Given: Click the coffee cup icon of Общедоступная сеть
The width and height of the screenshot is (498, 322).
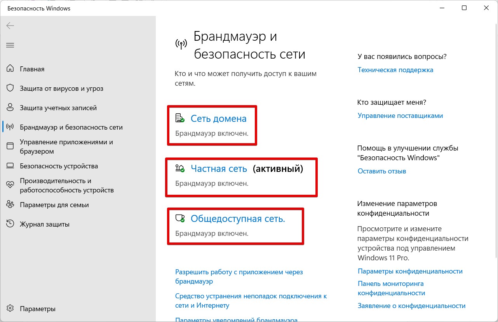Looking at the screenshot, I should (x=180, y=218).
